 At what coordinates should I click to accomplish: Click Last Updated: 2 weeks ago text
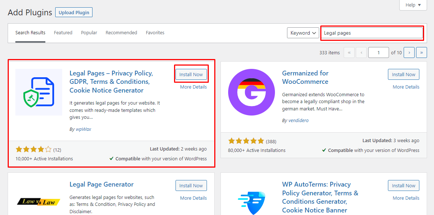click(178, 149)
